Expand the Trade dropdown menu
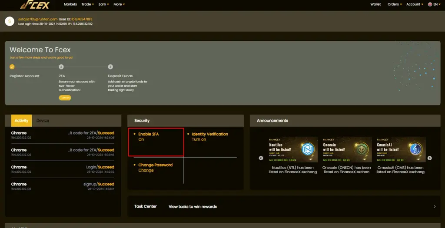The height and width of the screenshot is (228, 445). pyautogui.click(x=87, y=4)
